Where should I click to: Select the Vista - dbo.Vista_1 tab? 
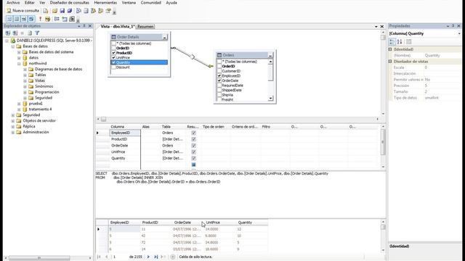118,27
